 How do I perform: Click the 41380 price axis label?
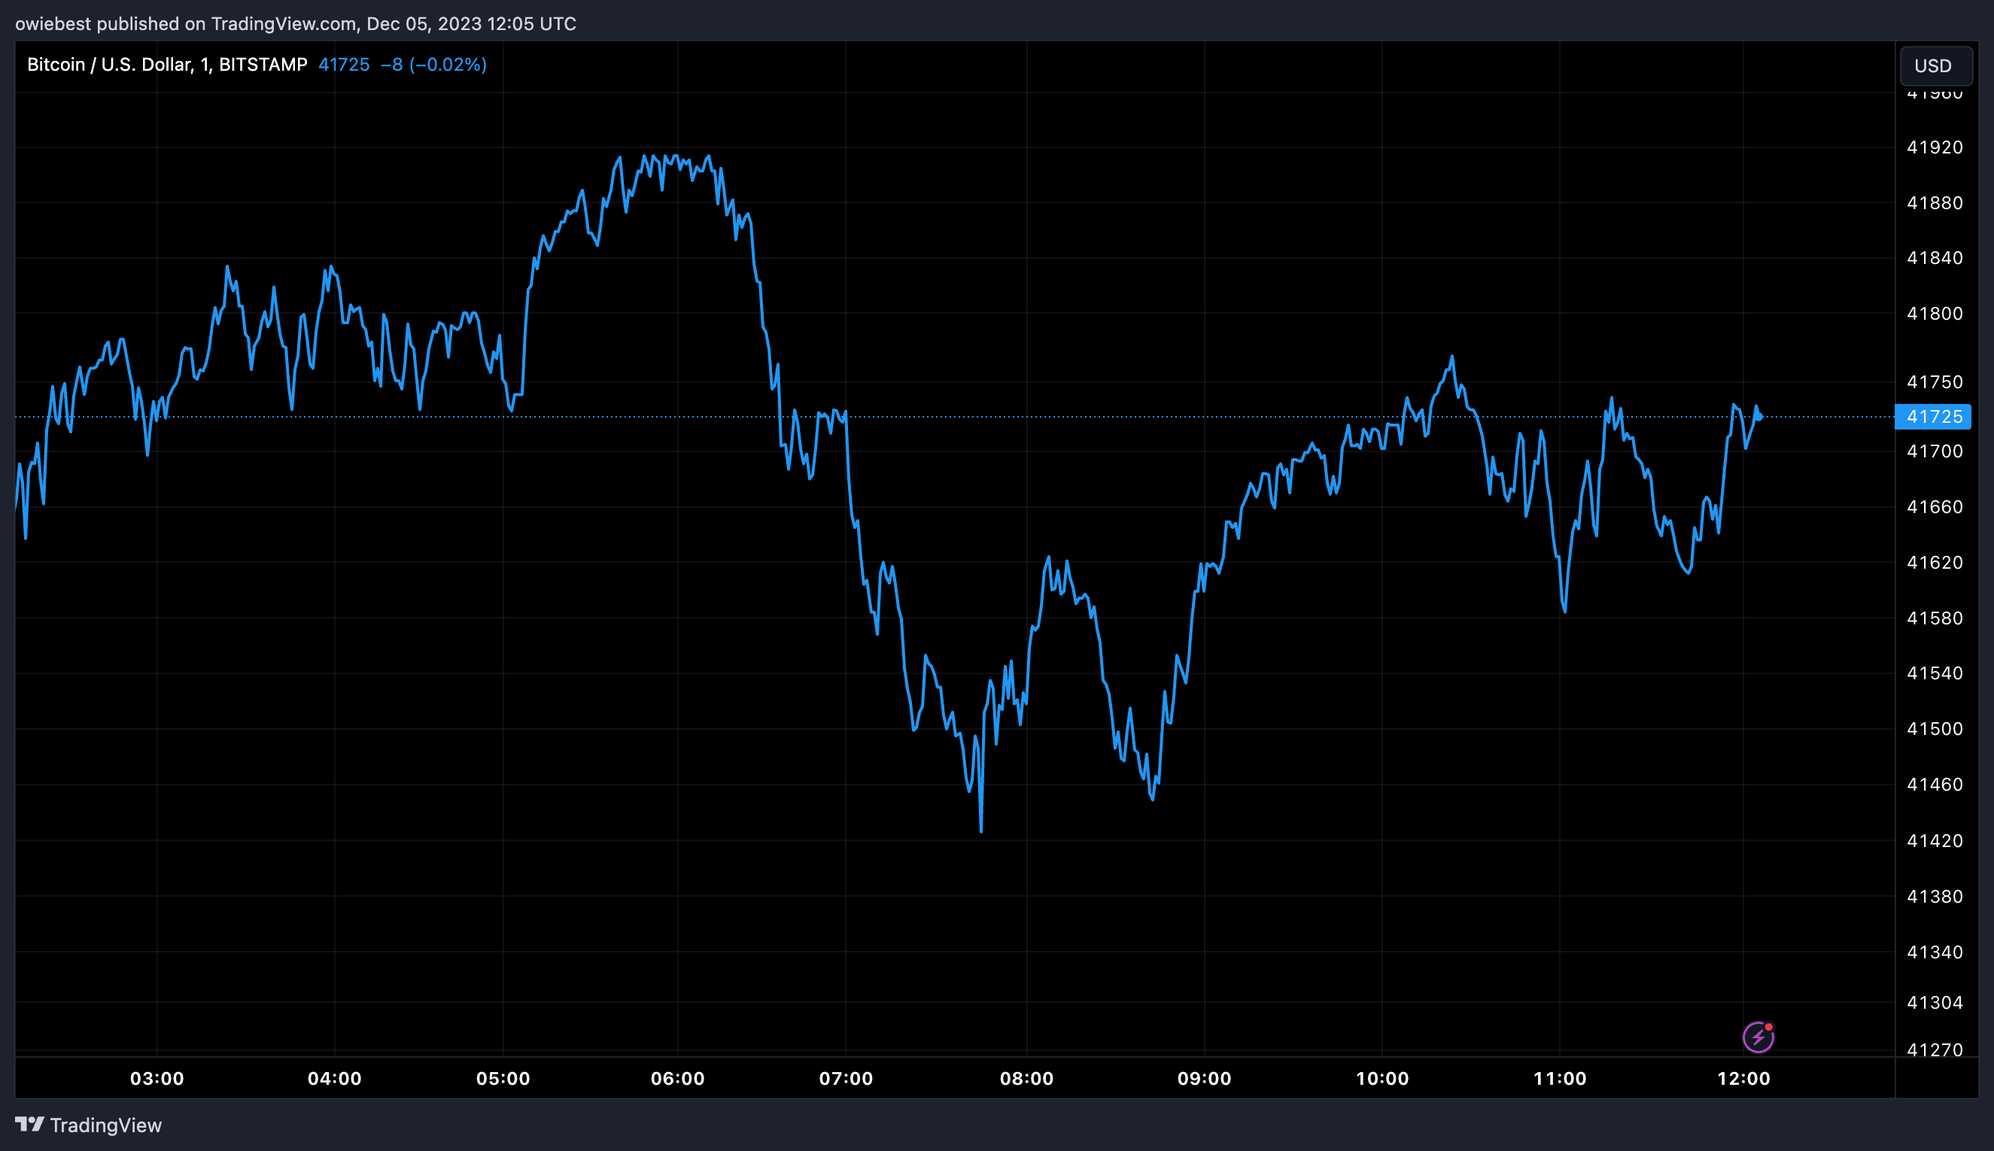tap(1935, 897)
